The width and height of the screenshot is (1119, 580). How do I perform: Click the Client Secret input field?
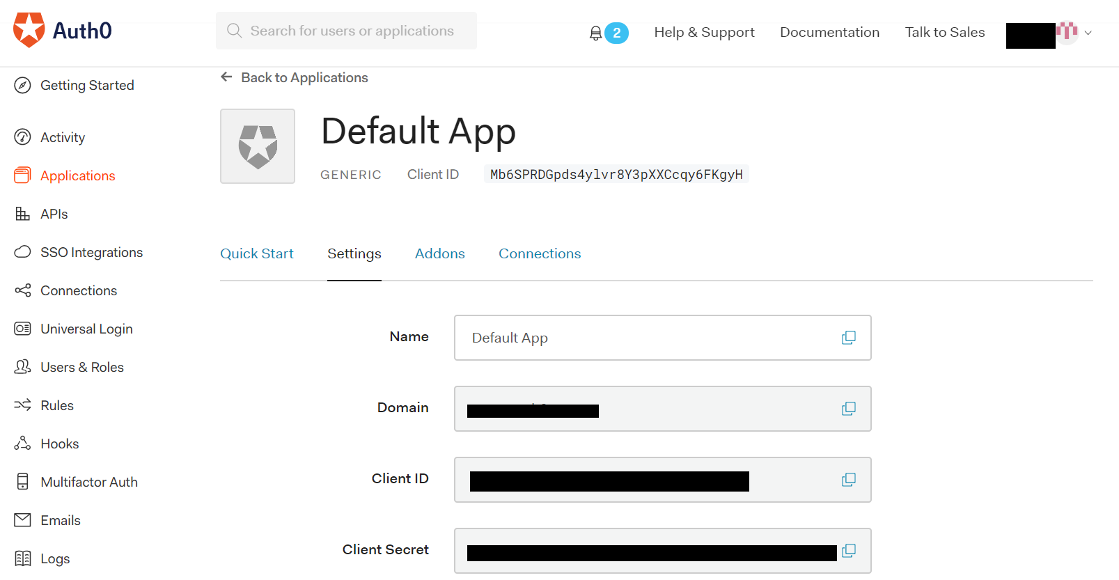pyautogui.click(x=662, y=551)
